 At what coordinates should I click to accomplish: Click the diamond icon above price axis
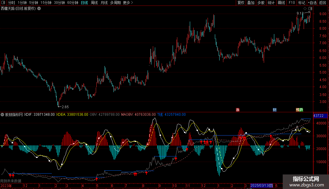[305, 9]
